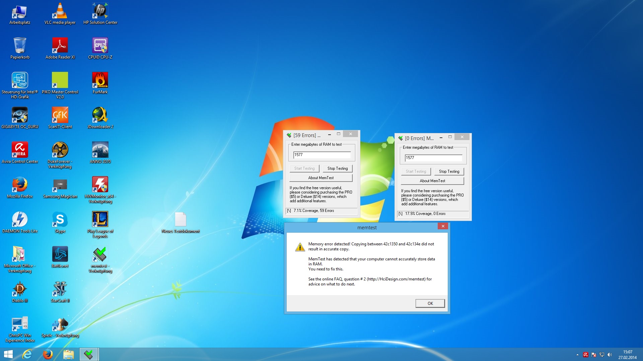Click the RAM megabytes field in 0 Errors window
This screenshot has width=643, height=361.
coord(433,158)
